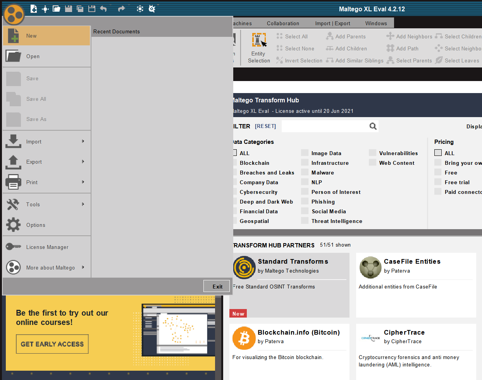
Task: Click the Select All ribbon icon
Action: (x=279, y=36)
